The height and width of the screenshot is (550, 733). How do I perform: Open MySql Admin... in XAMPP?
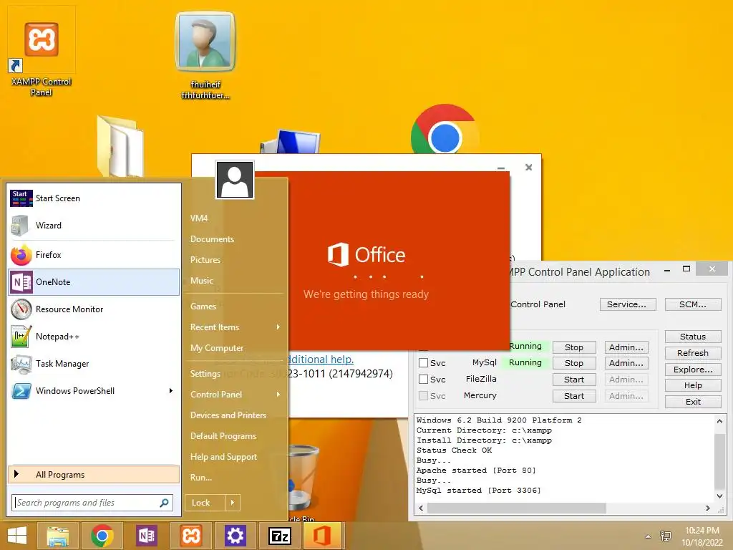pos(626,363)
